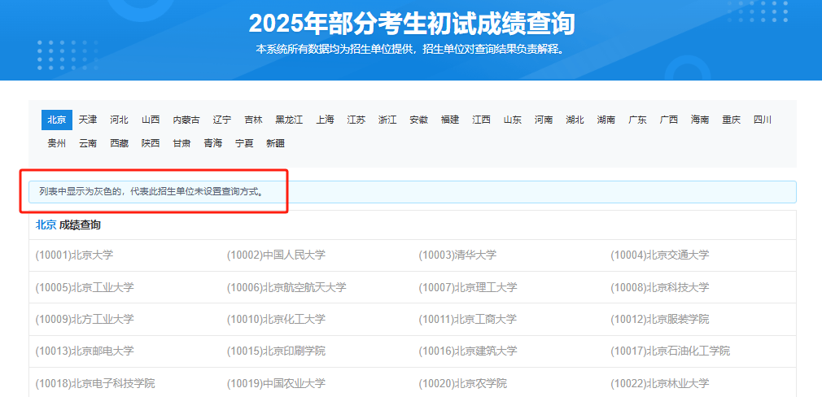
Task: Go to the 江西 province tab
Action: [481, 120]
